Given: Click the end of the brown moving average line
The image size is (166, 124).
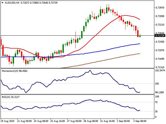Looking at the screenshot, I should pyautogui.click(x=140, y=54).
